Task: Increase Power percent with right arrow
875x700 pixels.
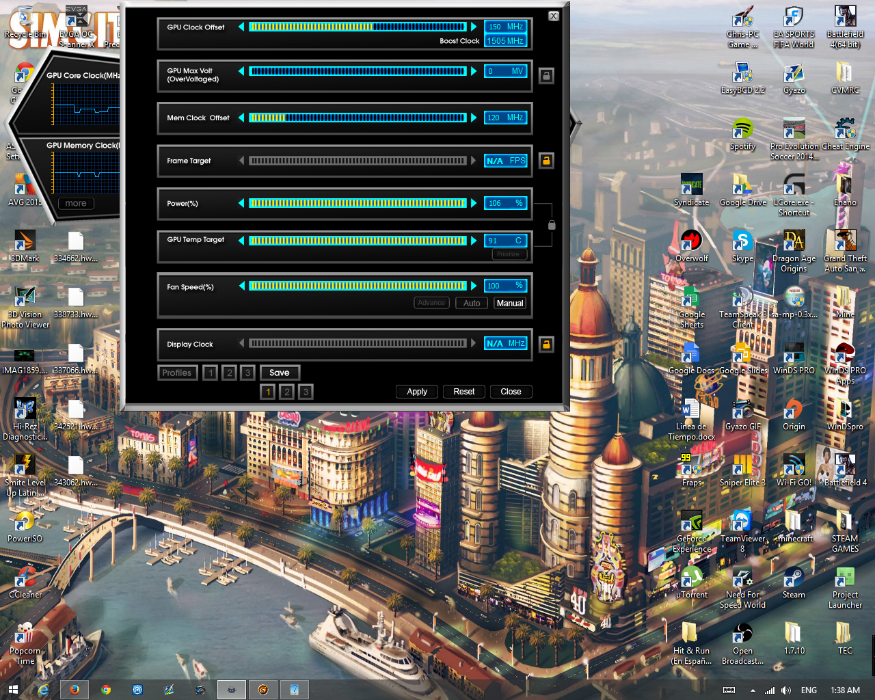Action: (x=474, y=203)
